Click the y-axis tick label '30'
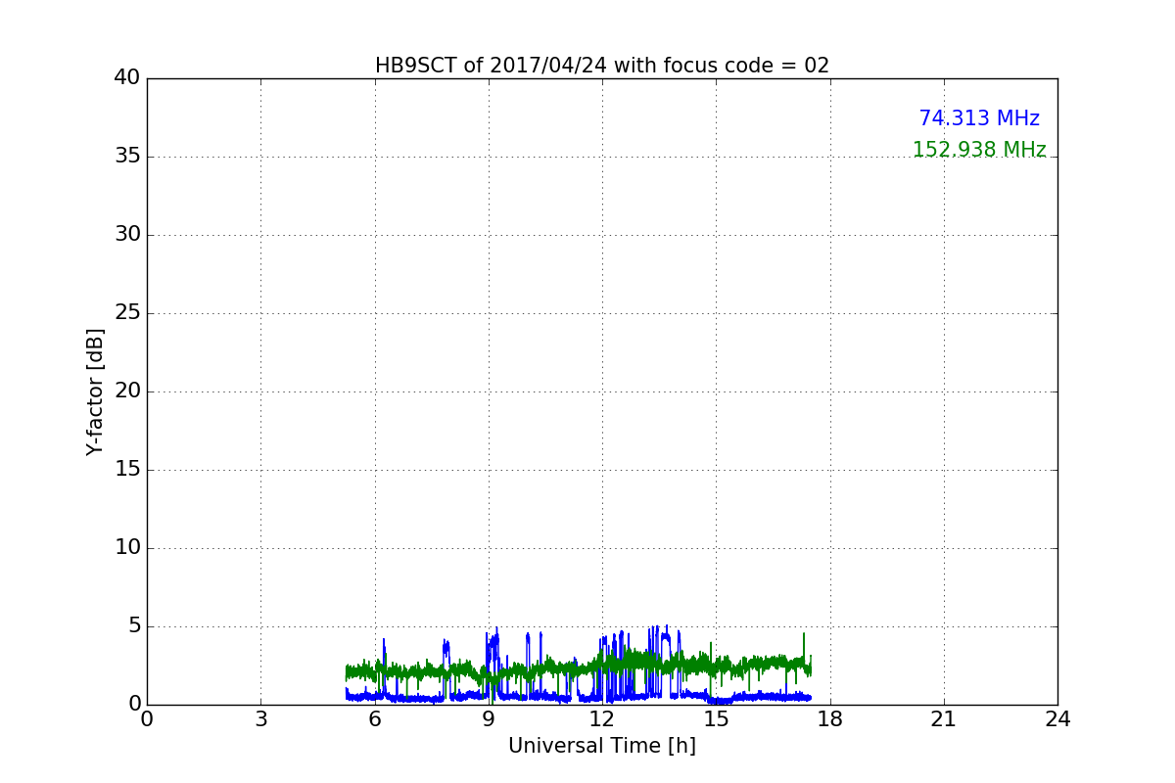This screenshot has height=783, width=1175. pyautogui.click(x=127, y=235)
